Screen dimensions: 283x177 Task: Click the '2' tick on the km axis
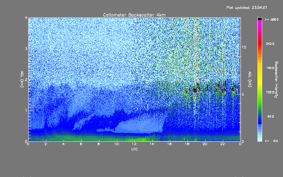26,79
